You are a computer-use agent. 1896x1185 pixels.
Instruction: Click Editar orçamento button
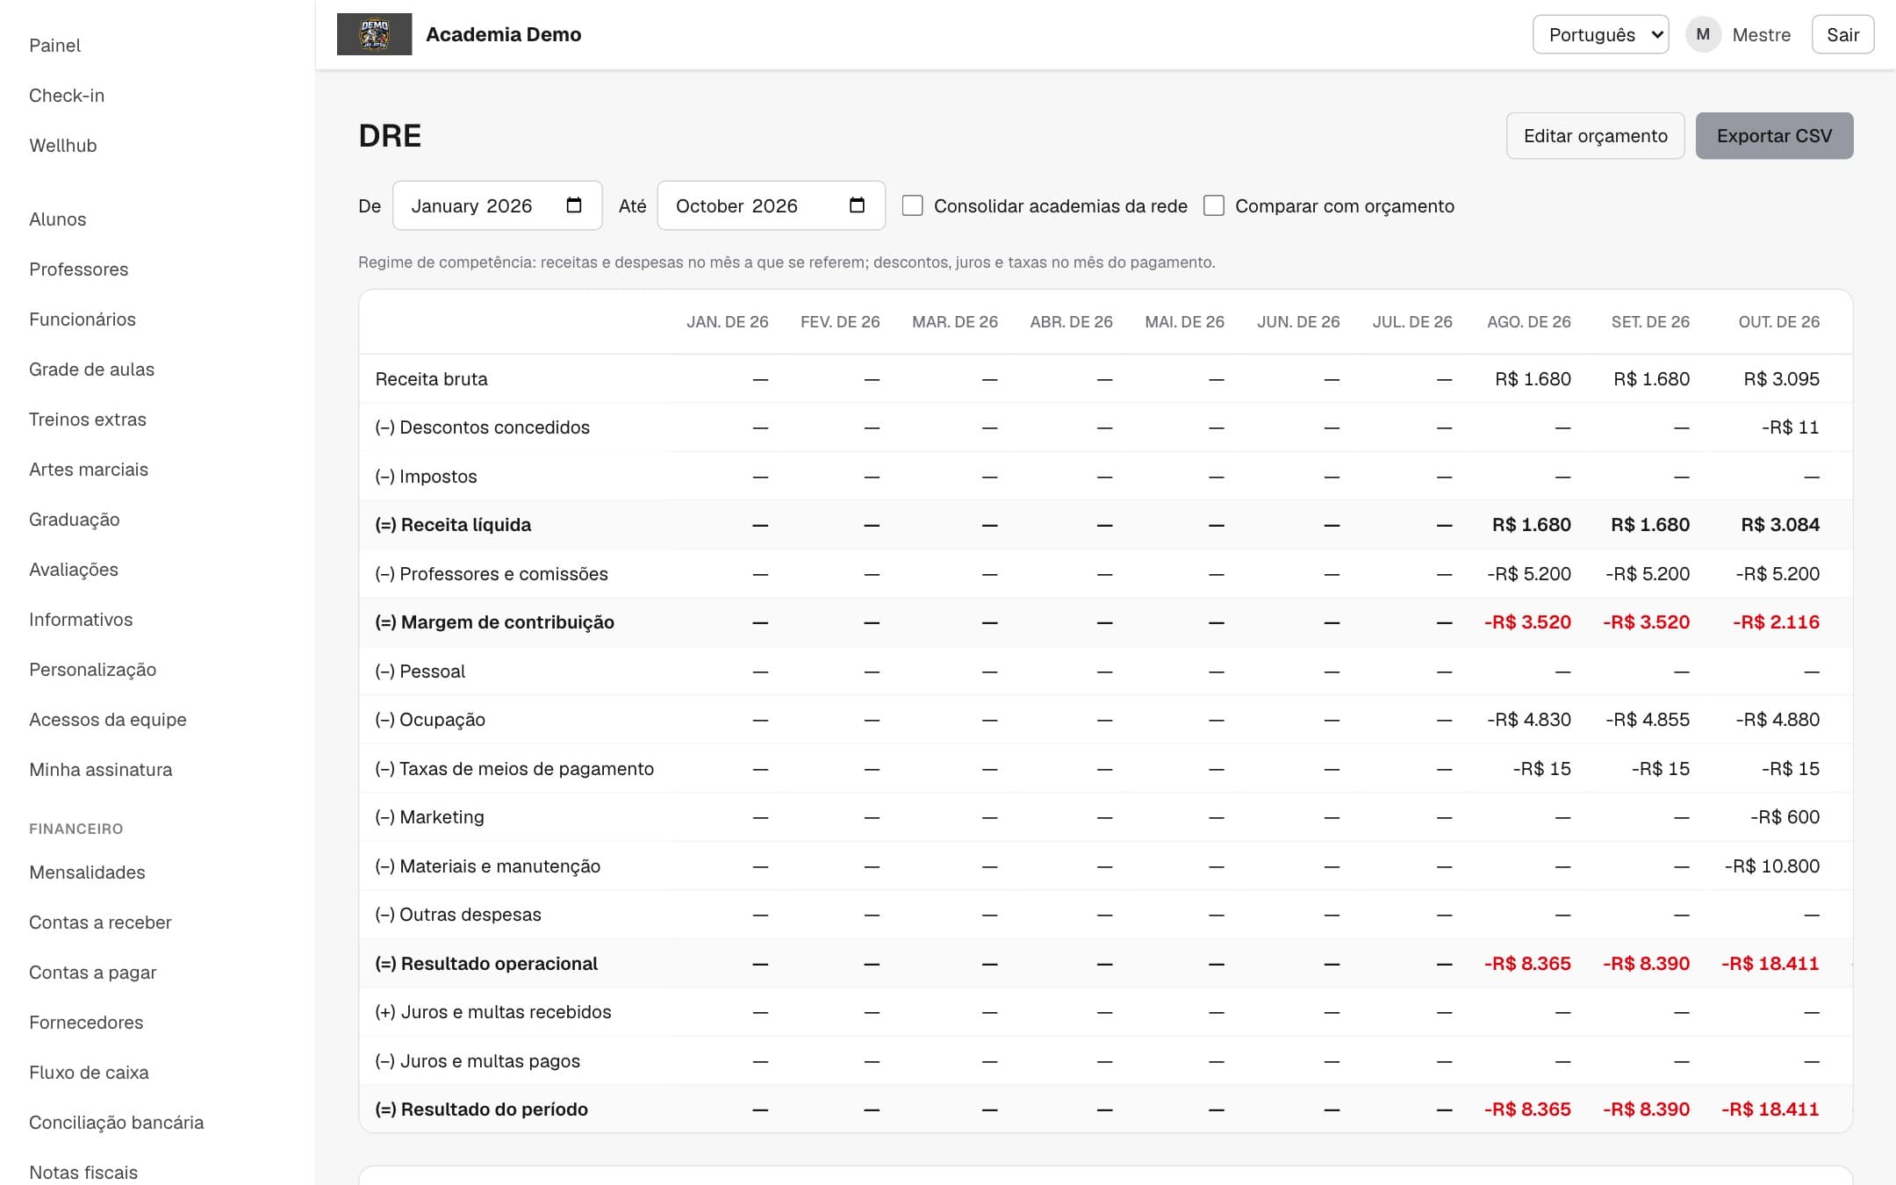(x=1595, y=136)
